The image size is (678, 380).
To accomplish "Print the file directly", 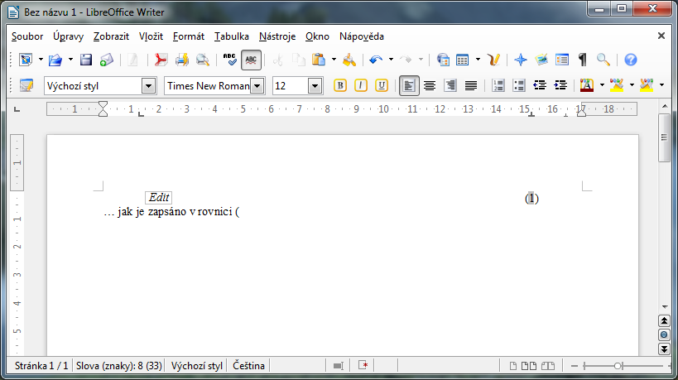I will (x=181, y=60).
